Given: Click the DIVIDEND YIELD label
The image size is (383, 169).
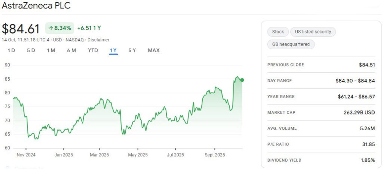Looking at the screenshot, I should [x=284, y=160].
